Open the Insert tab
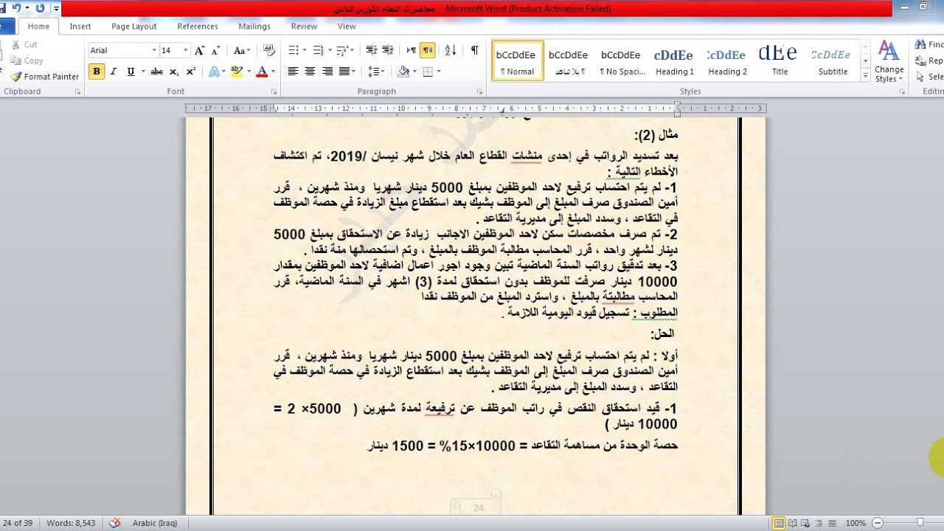This screenshot has width=944, height=531. [80, 27]
